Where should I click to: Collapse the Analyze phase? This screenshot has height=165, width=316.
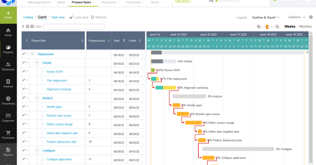tap(37, 98)
